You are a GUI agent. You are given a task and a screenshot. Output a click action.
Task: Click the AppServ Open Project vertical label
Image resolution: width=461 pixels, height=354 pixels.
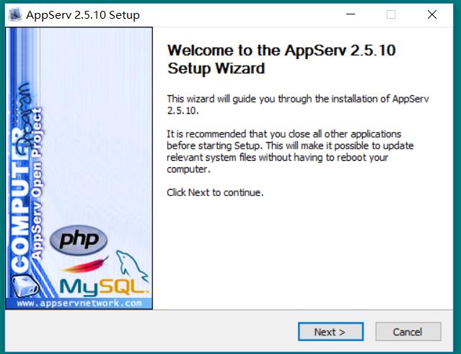[37, 184]
